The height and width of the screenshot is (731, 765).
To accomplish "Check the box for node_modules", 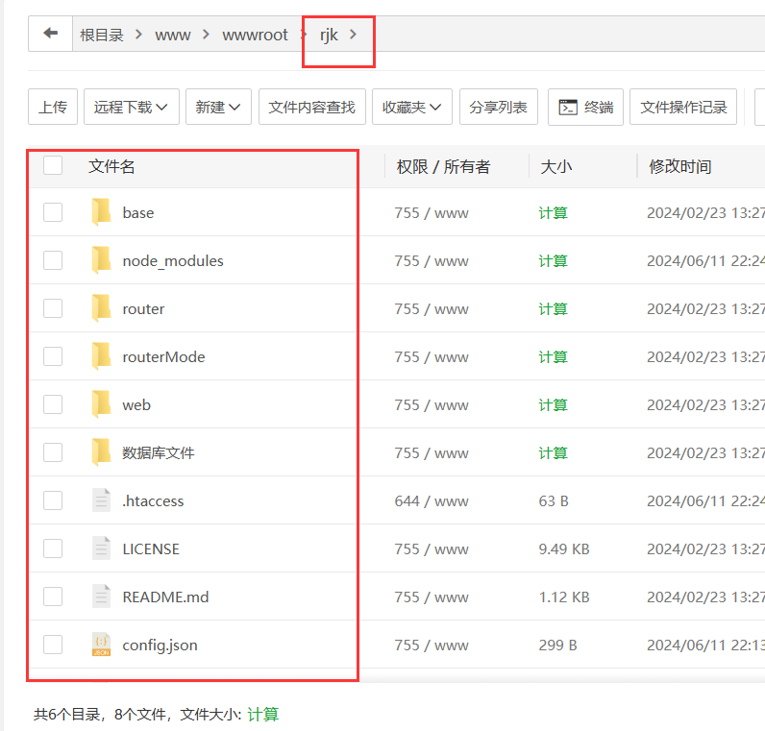I will pos(53,260).
